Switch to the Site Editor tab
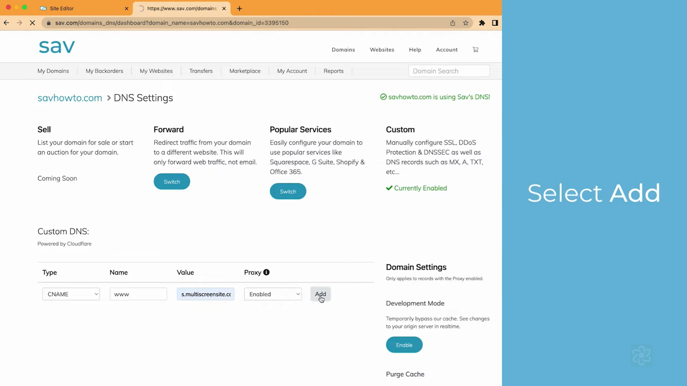Image resolution: width=687 pixels, height=386 pixels. 85,9
